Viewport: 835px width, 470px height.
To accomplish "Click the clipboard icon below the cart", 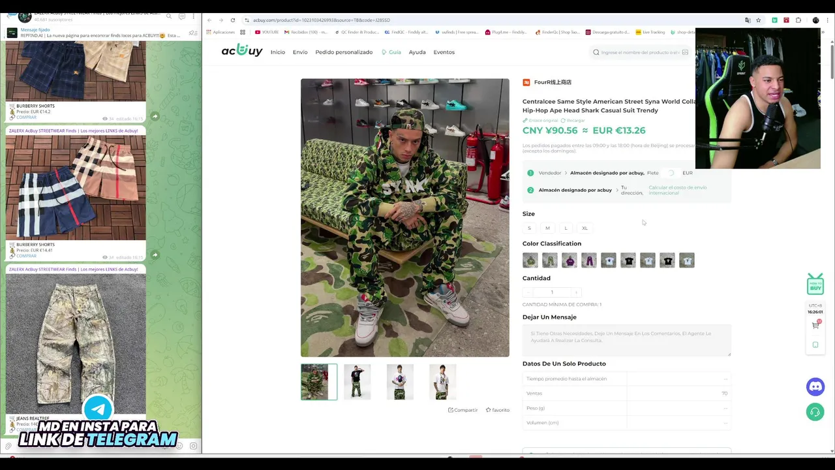I will (x=815, y=345).
